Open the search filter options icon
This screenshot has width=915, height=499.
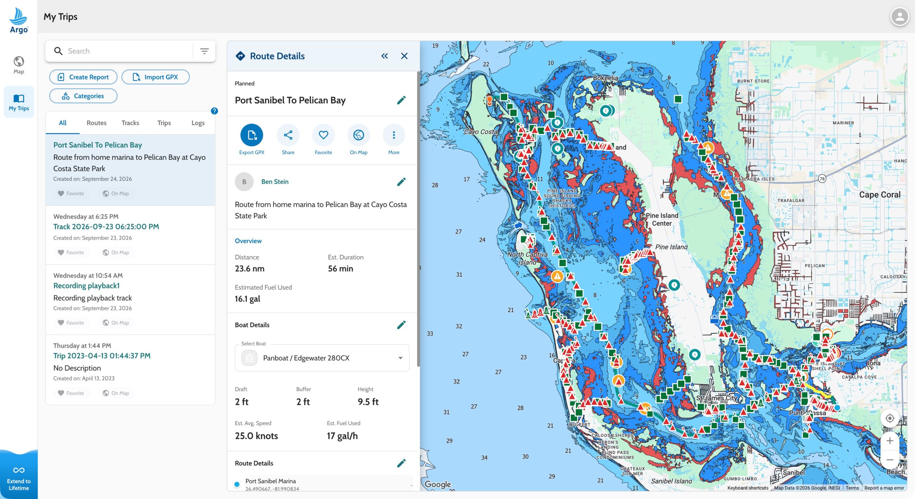pyautogui.click(x=204, y=51)
